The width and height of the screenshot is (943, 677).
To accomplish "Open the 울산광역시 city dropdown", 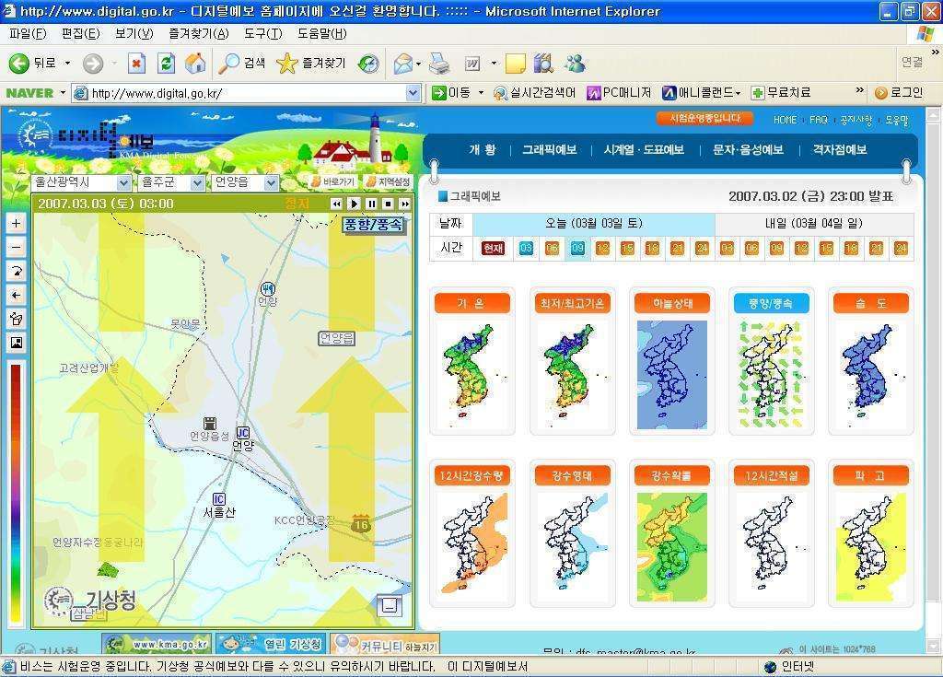I will click(x=82, y=182).
